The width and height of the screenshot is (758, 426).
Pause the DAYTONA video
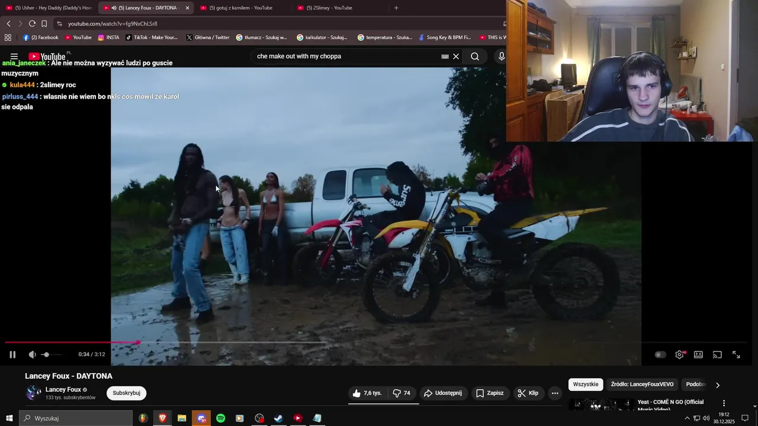(x=12, y=354)
